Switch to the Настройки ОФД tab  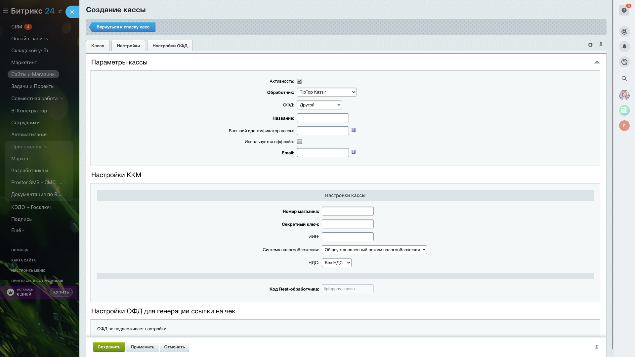click(x=170, y=46)
